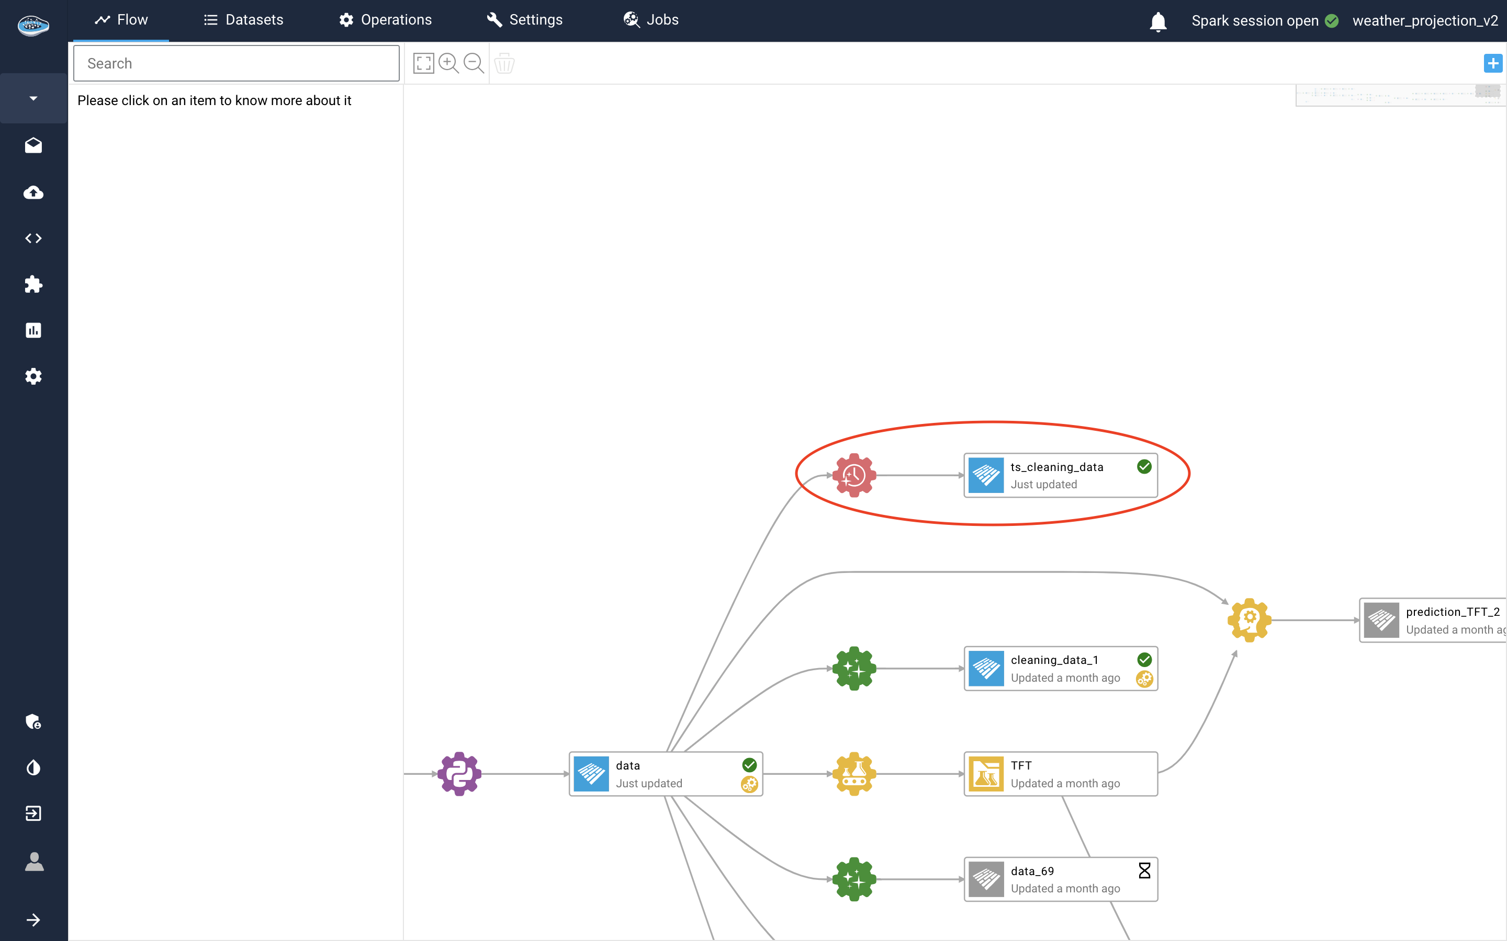Click the purple Python recipe gear node
Image resolution: width=1507 pixels, height=941 pixels.
(x=459, y=774)
